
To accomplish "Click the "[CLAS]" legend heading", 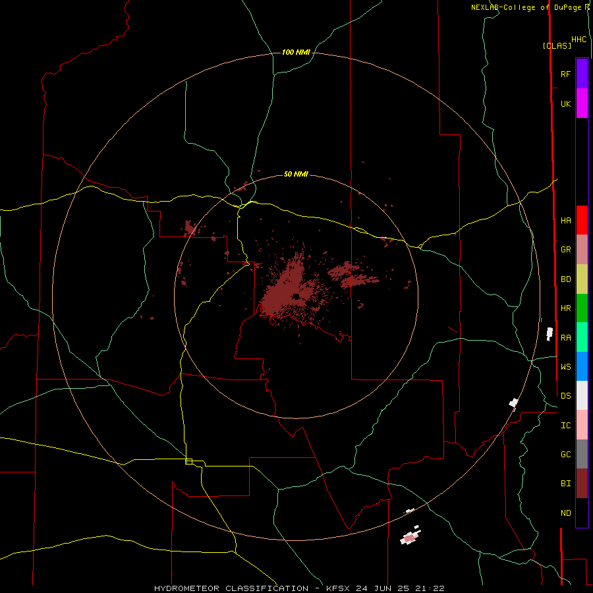I will (557, 45).
